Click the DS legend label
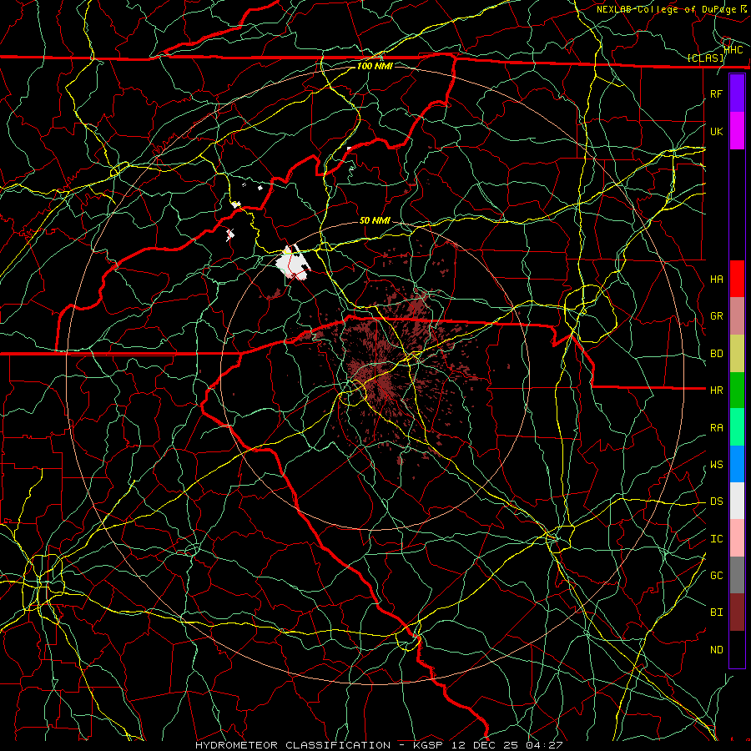Image resolution: width=751 pixels, height=751 pixels. [716, 502]
